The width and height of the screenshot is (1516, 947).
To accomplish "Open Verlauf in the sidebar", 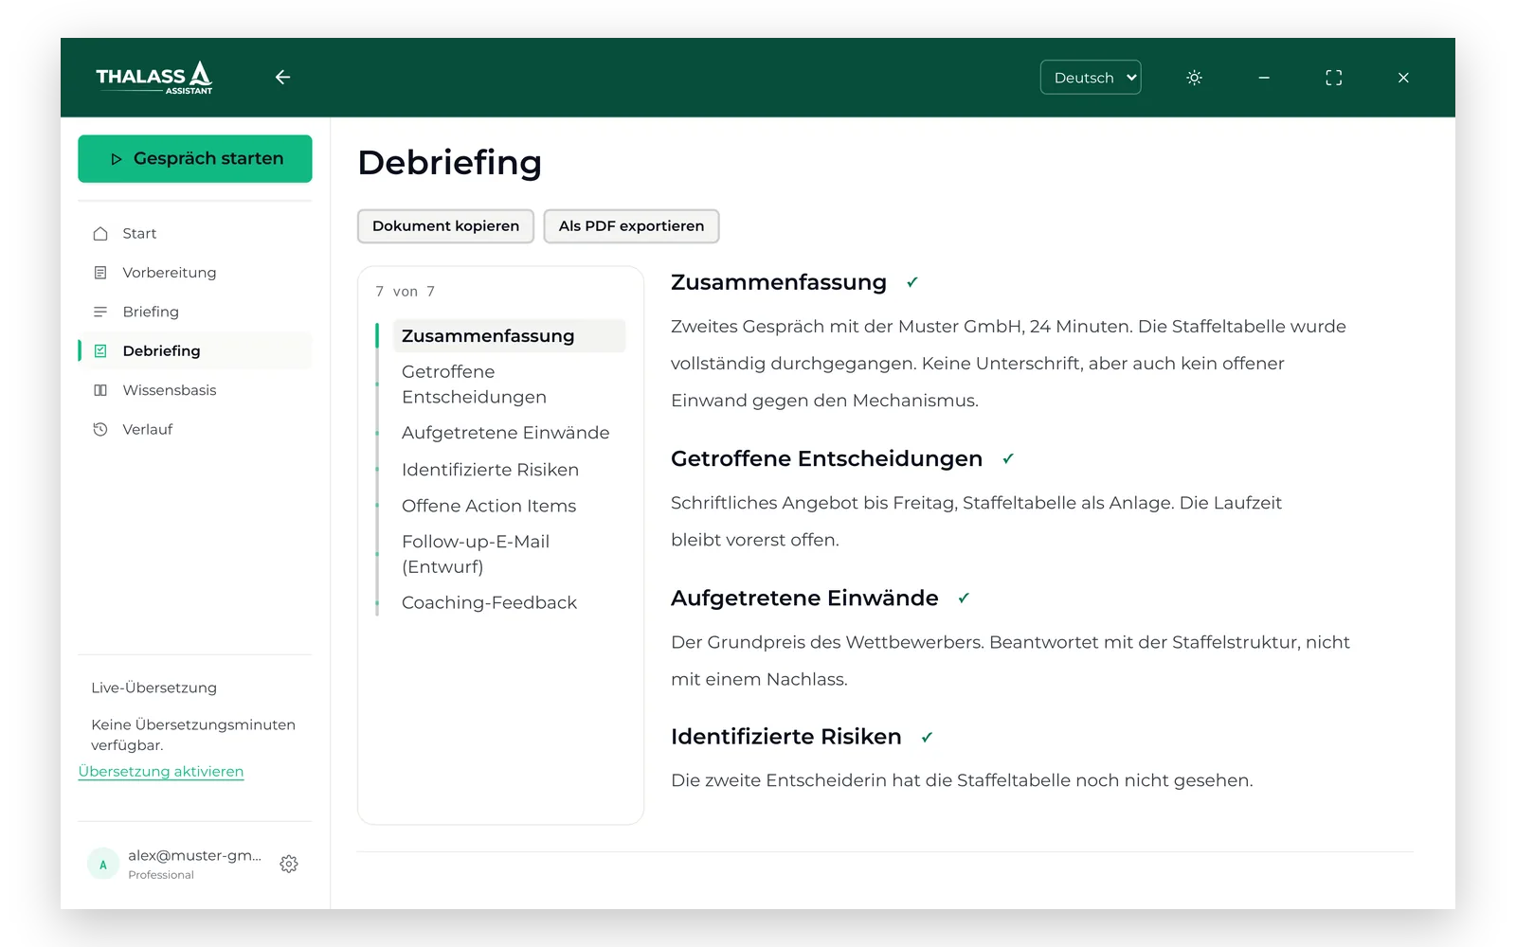I will coord(195,429).
